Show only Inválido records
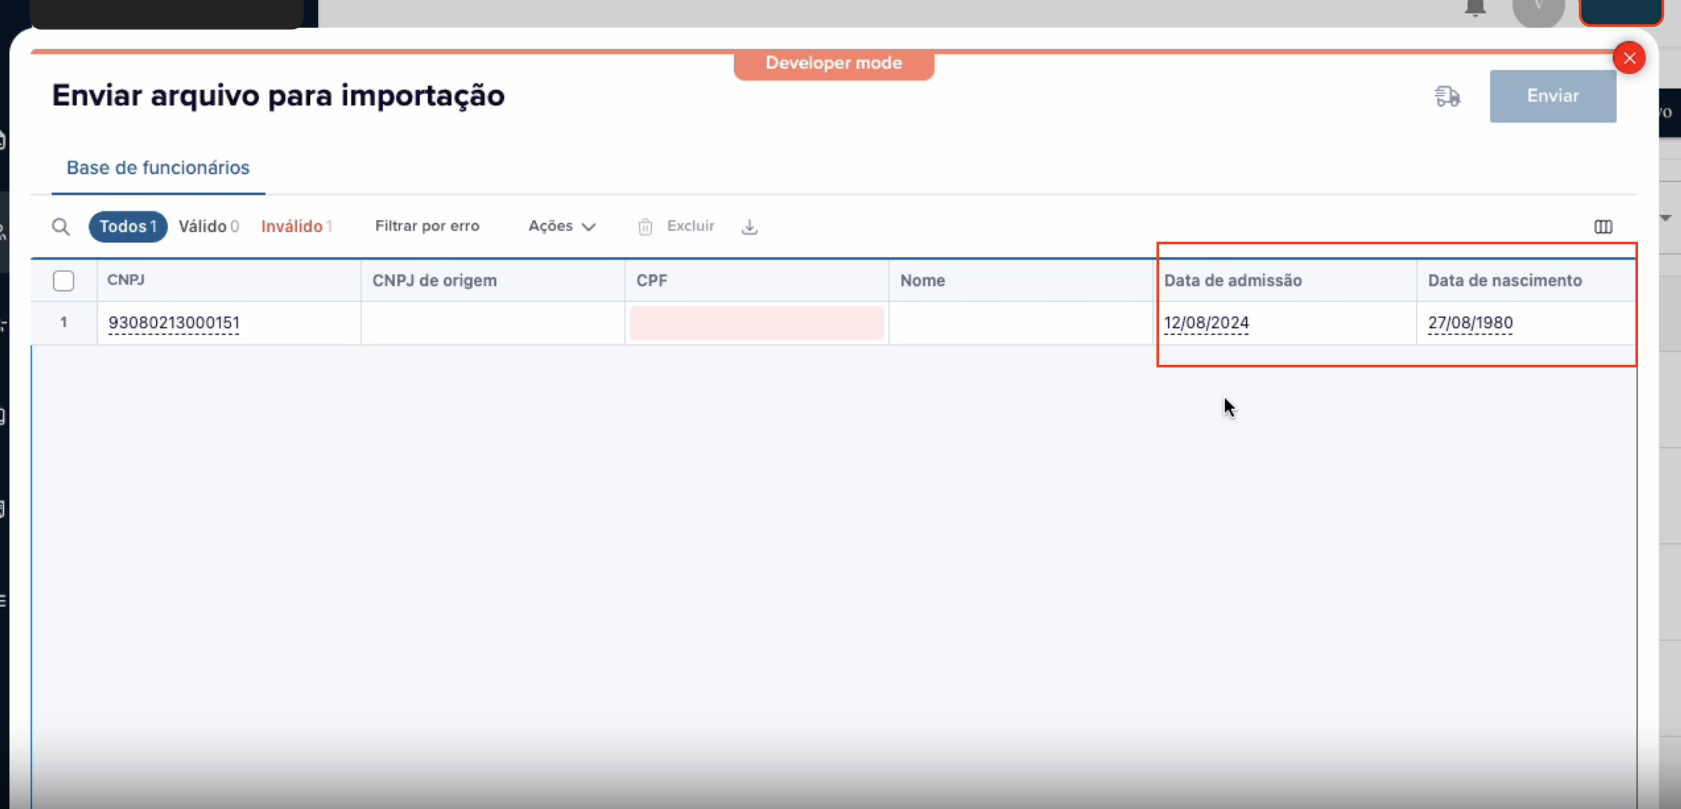The width and height of the screenshot is (1681, 809). point(297,227)
